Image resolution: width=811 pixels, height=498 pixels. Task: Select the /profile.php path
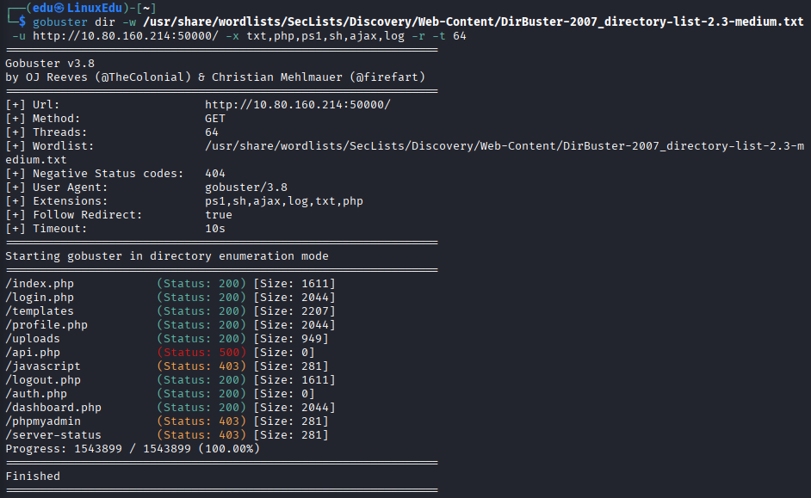[x=46, y=325]
